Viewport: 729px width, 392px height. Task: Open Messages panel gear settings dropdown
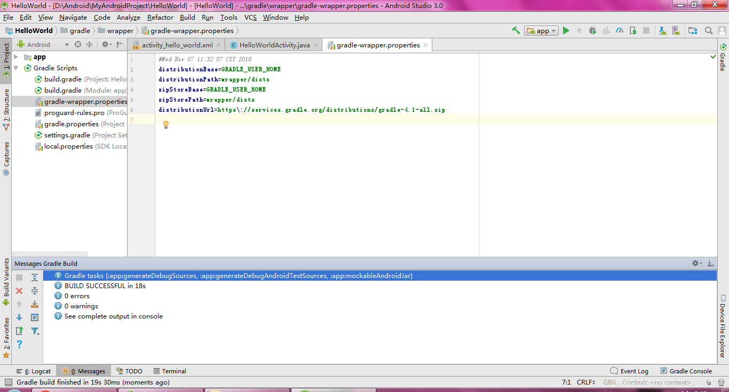(x=696, y=263)
